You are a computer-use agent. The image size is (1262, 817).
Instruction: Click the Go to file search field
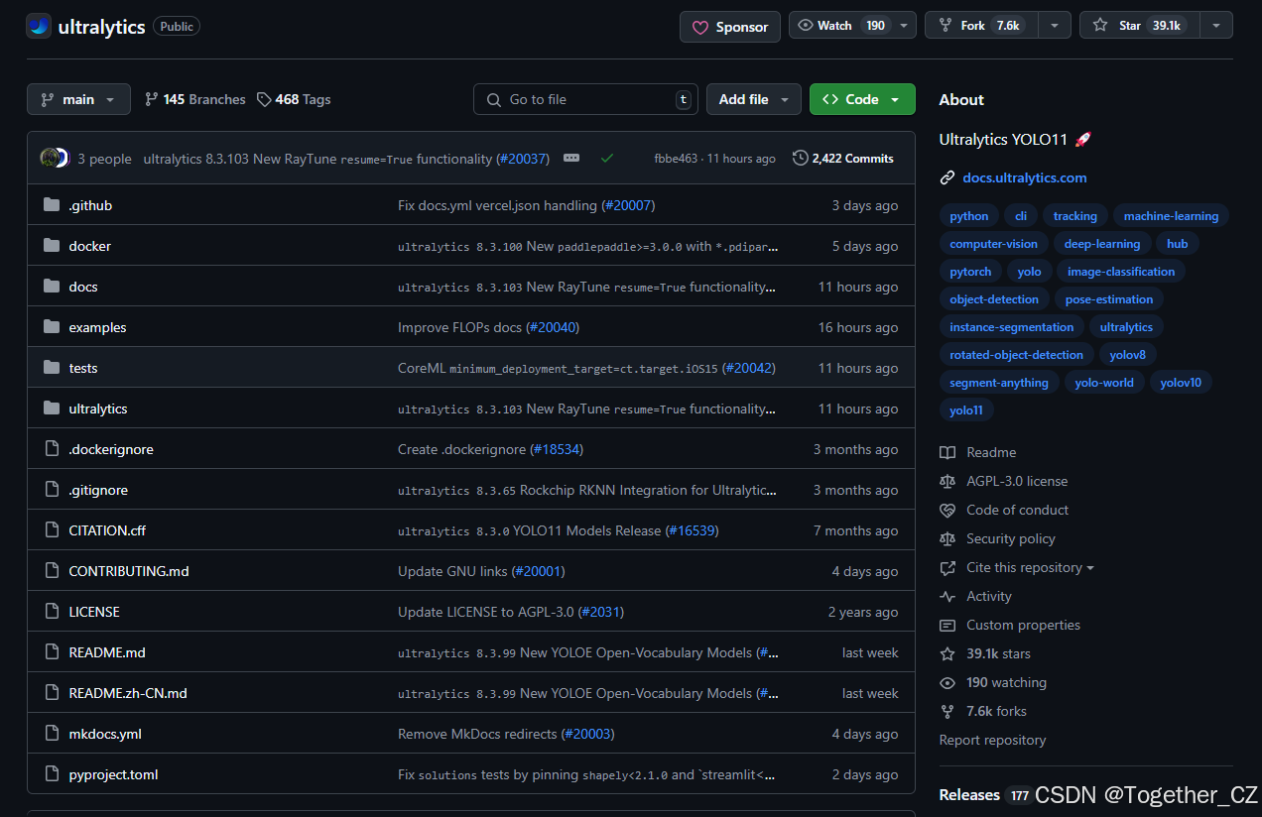click(586, 99)
